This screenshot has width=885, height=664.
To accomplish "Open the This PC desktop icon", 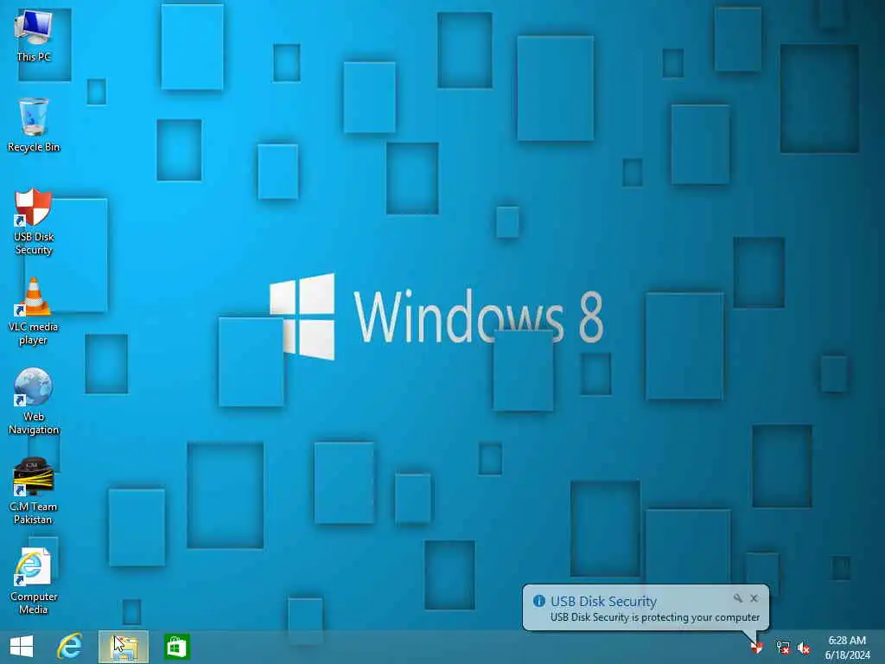I will pyautogui.click(x=34, y=35).
